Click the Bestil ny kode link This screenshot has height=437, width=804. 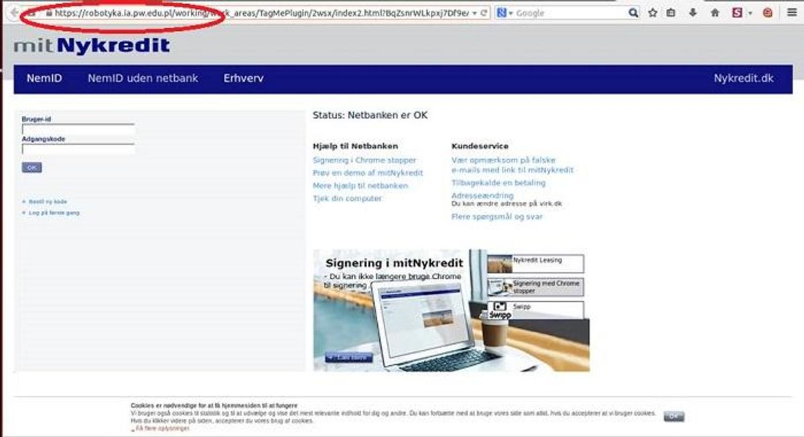(x=48, y=201)
